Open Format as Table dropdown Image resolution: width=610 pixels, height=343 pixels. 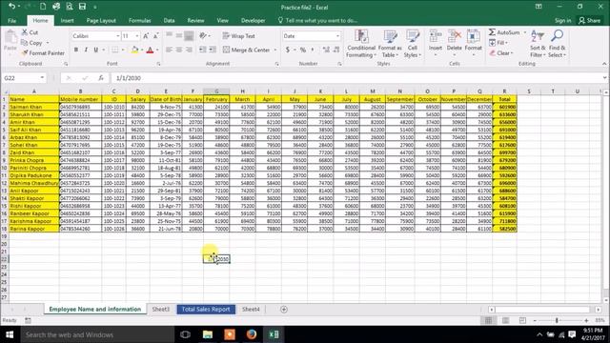coord(390,44)
